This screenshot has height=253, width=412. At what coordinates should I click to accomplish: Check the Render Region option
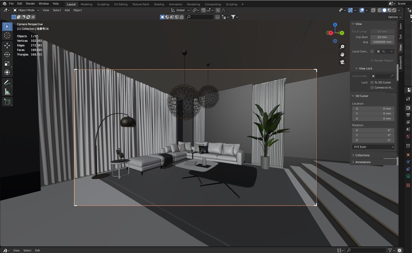(x=372, y=61)
